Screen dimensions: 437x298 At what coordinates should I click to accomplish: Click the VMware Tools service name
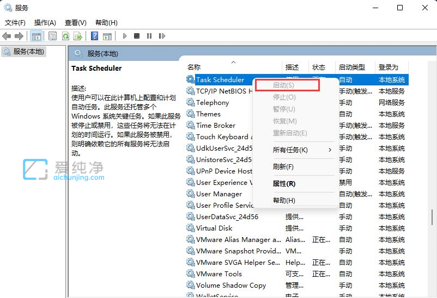click(219, 274)
